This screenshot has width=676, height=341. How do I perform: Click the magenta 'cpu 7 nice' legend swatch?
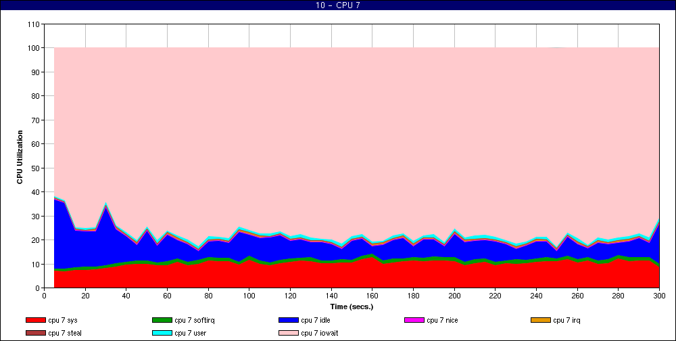click(x=414, y=320)
